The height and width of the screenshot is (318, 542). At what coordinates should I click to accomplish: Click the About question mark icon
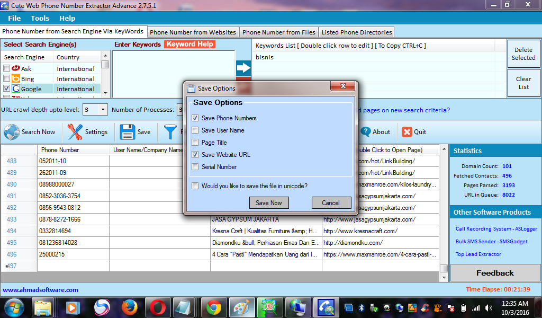coord(365,131)
